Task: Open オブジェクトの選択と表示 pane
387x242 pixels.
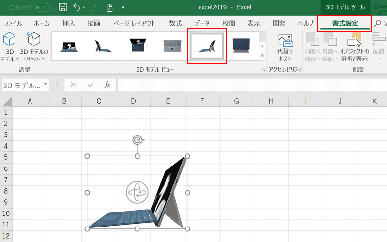Action: (354, 47)
